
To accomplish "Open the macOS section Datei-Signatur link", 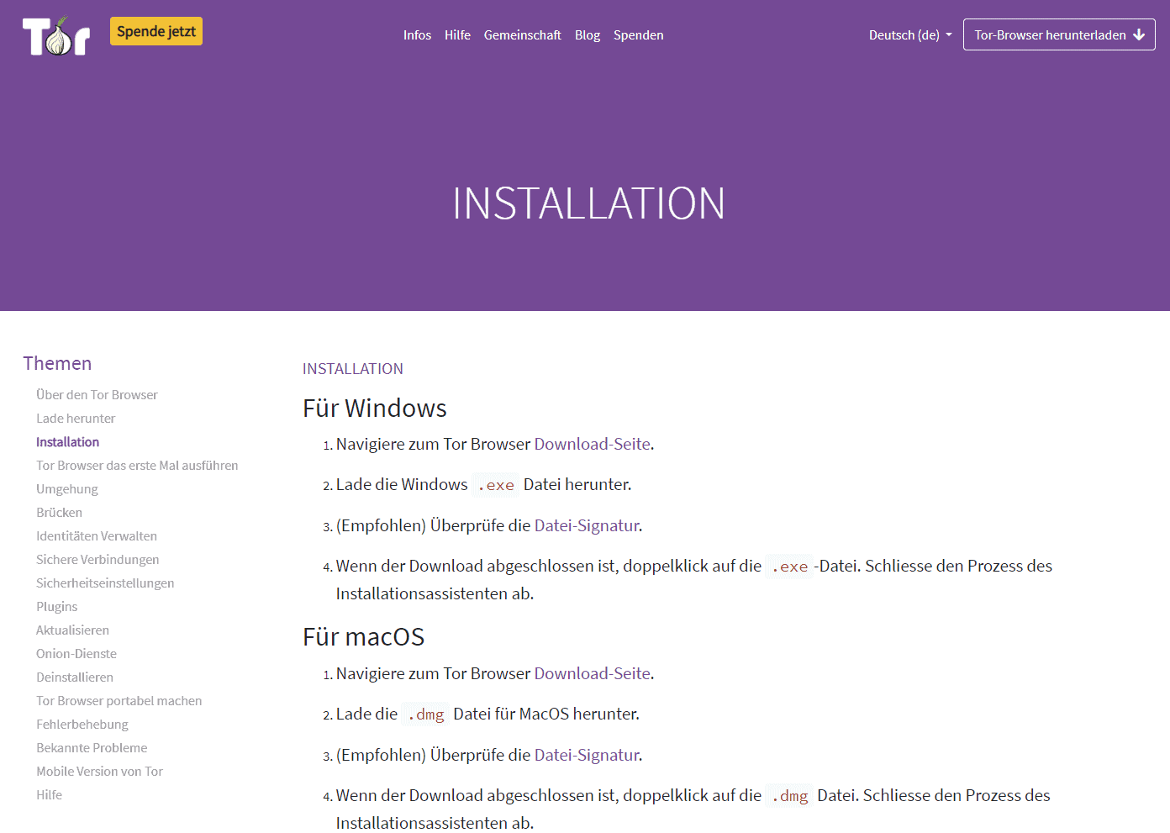I will [x=587, y=755].
